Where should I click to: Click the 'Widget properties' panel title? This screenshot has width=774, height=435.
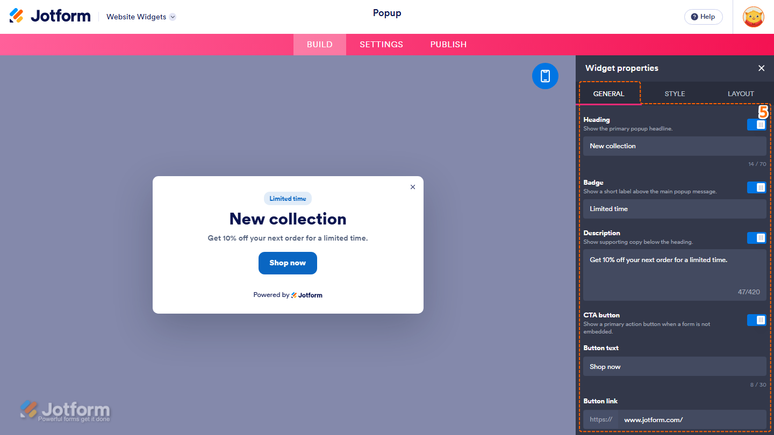tap(621, 68)
